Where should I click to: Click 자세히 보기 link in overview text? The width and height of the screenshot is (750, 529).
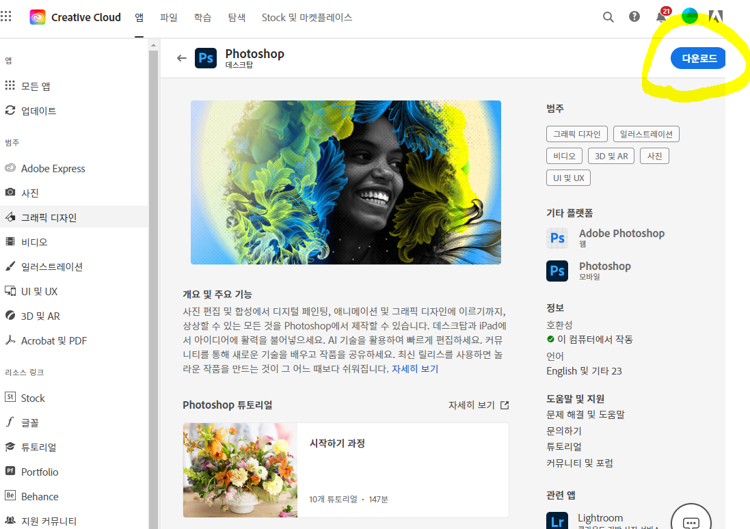click(415, 369)
